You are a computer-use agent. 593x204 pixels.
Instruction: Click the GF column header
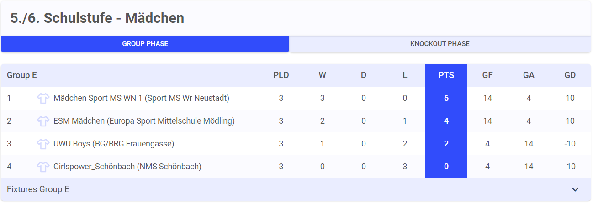[487, 75]
